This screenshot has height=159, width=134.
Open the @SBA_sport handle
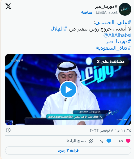pos(107,12)
